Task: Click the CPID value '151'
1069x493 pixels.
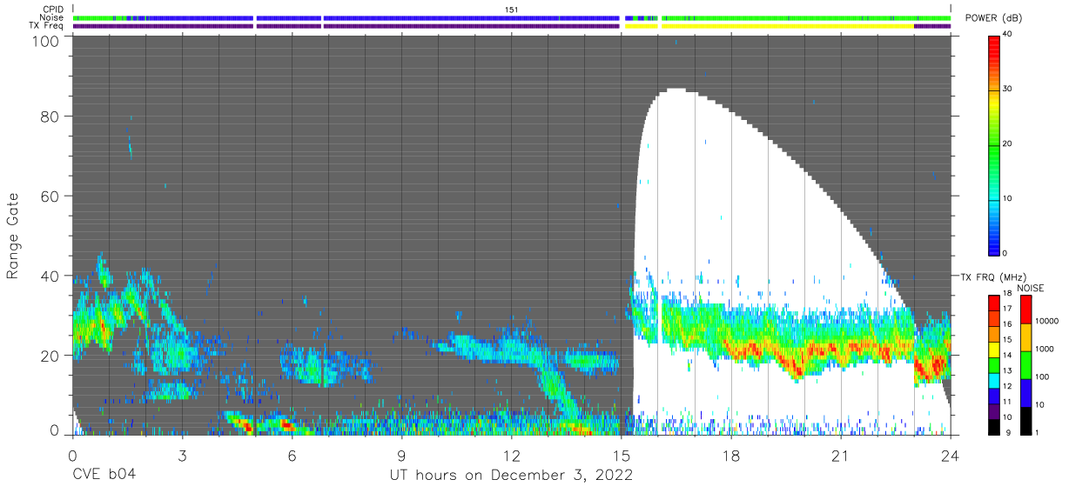Action: click(x=512, y=9)
